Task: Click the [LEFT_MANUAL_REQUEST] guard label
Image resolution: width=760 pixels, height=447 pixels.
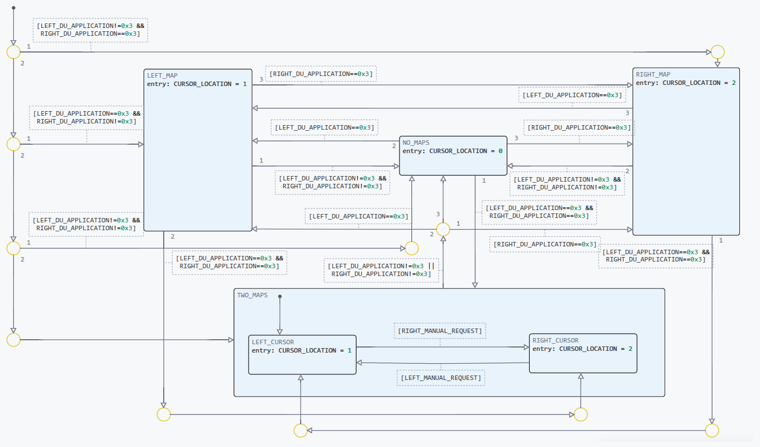Action: pos(440,378)
